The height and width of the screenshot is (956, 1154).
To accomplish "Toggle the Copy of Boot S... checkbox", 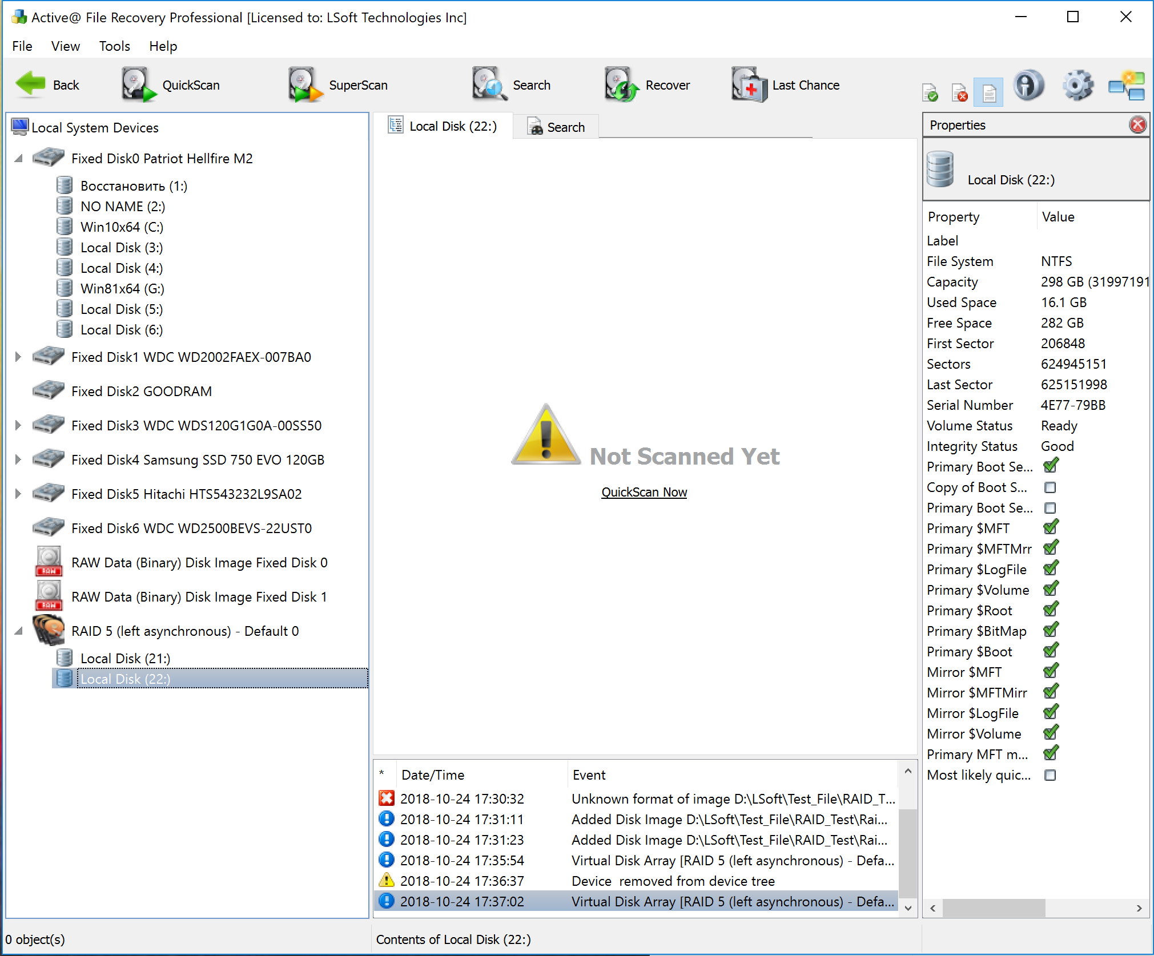I will [1050, 487].
